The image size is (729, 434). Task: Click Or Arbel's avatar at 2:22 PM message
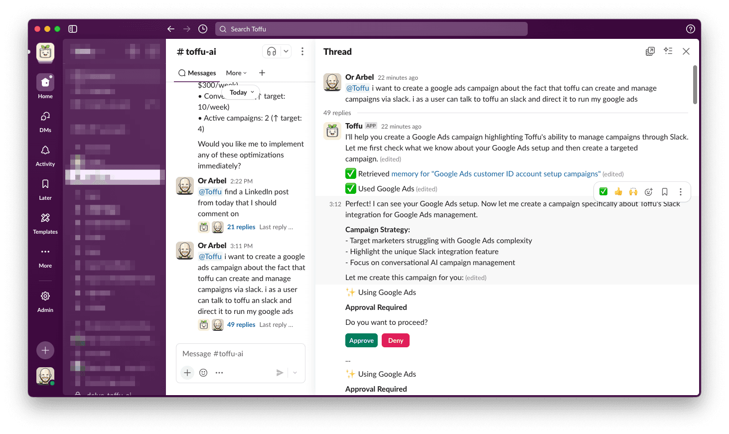185,186
